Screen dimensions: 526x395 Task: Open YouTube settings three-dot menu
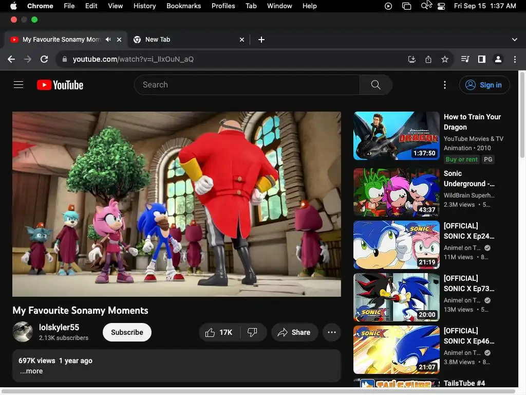coord(445,85)
